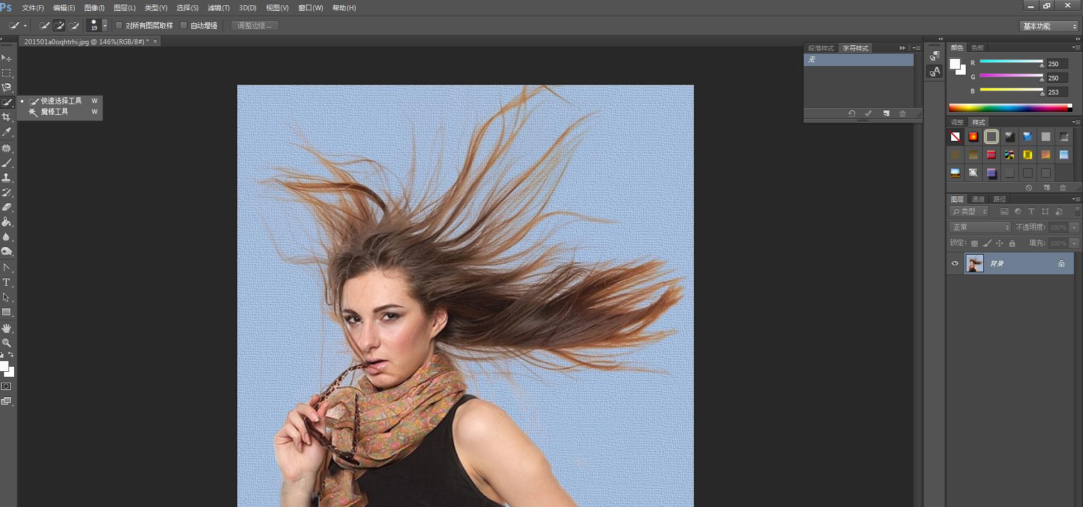Select the Zoom tool
Screen dimensions: 1083x507
pos(7,343)
